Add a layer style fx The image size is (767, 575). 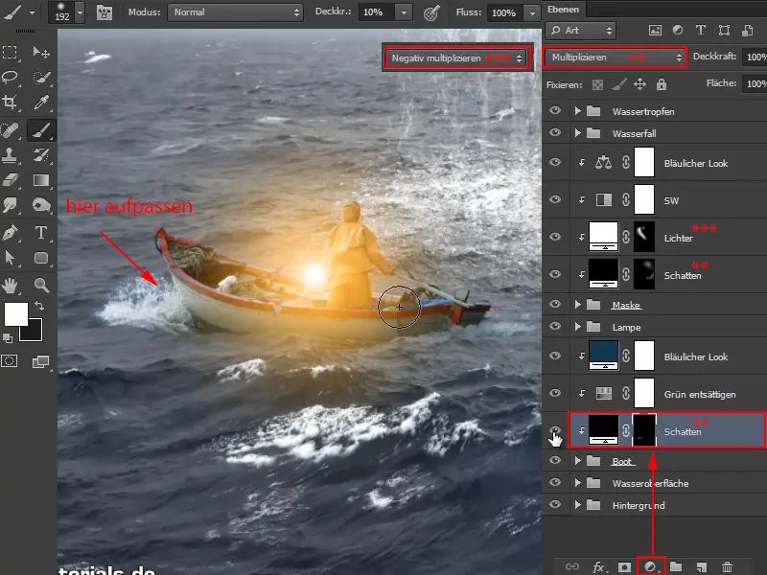click(598, 566)
